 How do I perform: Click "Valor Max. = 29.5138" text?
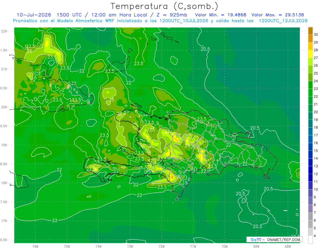click(278, 15)
